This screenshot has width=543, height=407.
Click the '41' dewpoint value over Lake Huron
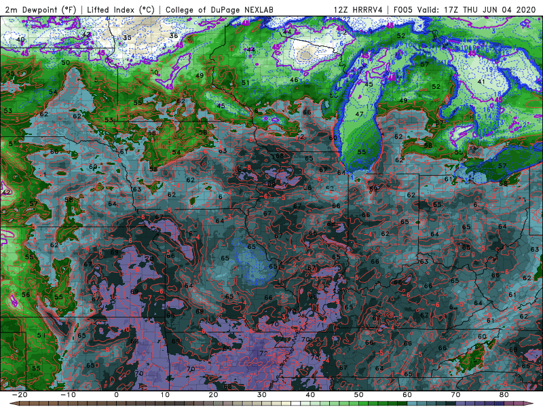pos(481,81)
